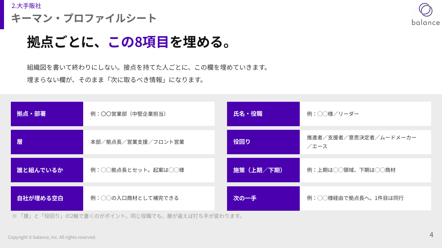The width and height of the screenshot is (442, 248).
Task: Select the 自社が埋める空白 label cell
Action: coord(47,198)
